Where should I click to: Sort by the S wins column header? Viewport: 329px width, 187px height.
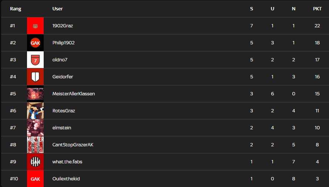(x=252, y=9)
